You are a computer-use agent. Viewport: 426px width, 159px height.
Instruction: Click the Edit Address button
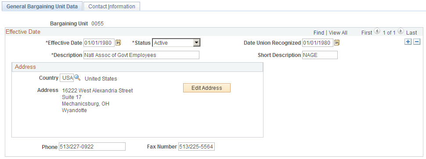coord(207,88)
